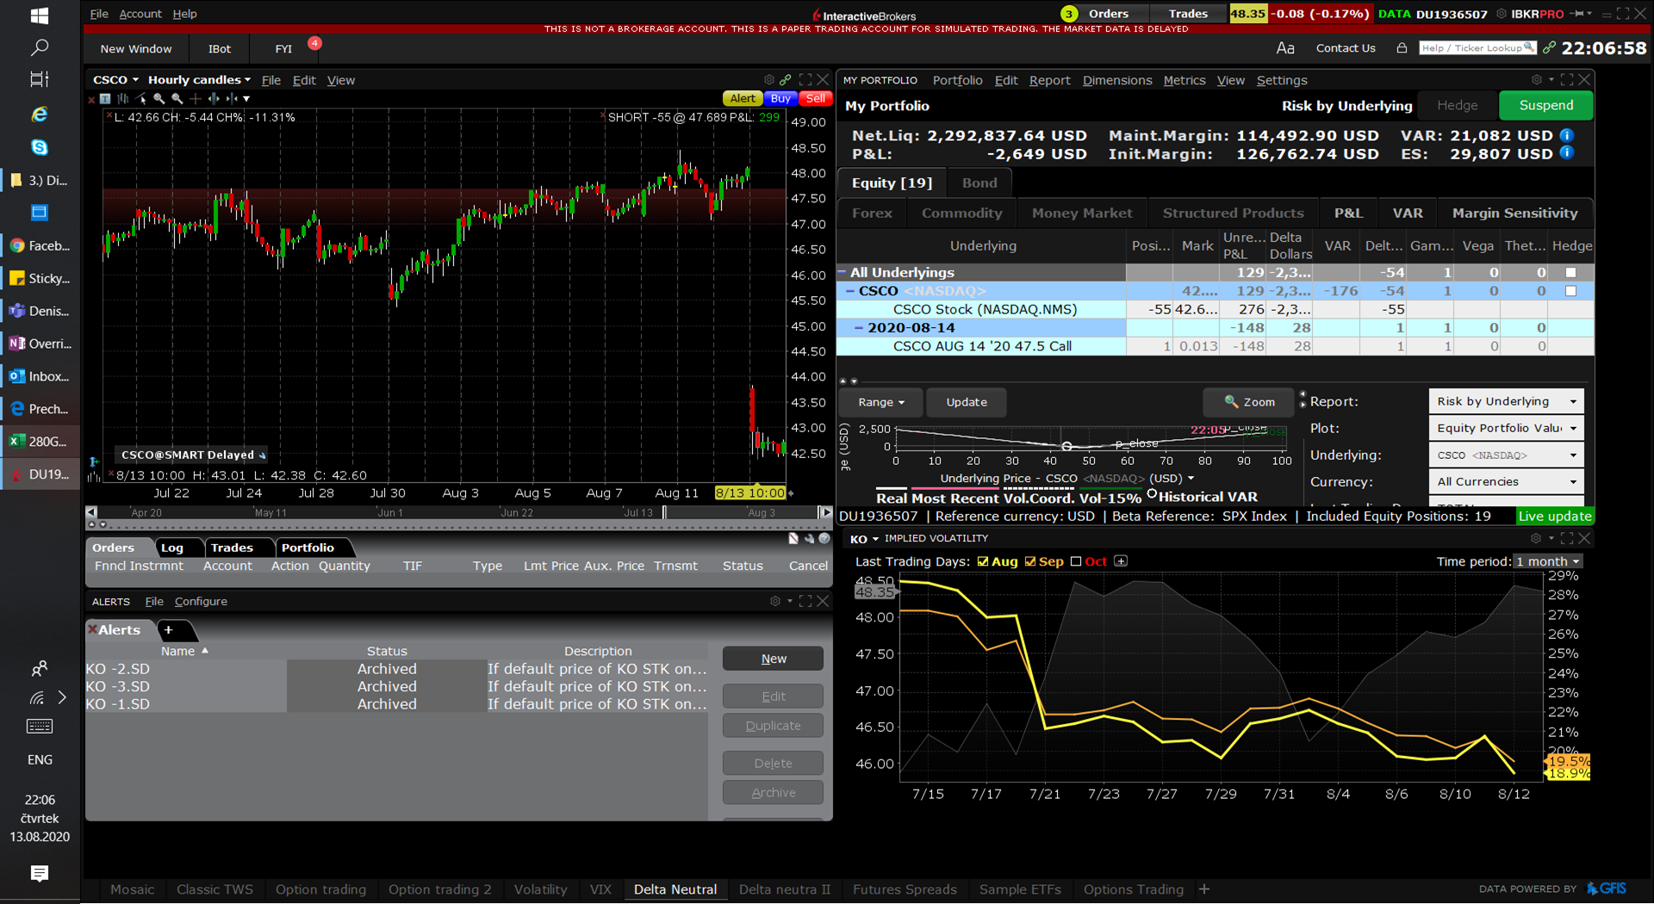Click the padlock lock icon
The height and width of the screenshot is (904, 1654).
(1402, 48)
